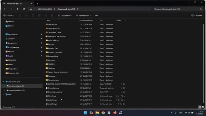This screenshot has width=206, height=116.
Task: Click Локальный диск (C:) breadcrumb segment
Action: pos(66,9)
